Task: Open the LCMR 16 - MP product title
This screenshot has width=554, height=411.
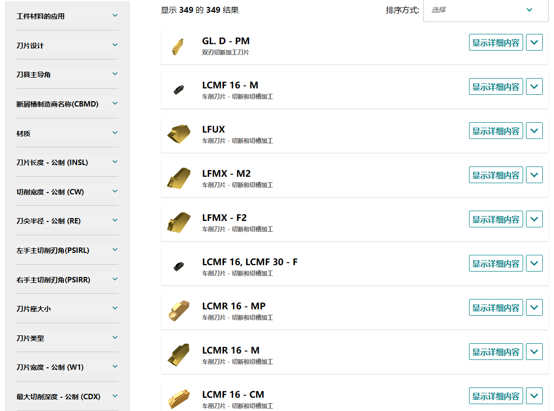Action: 234,306
